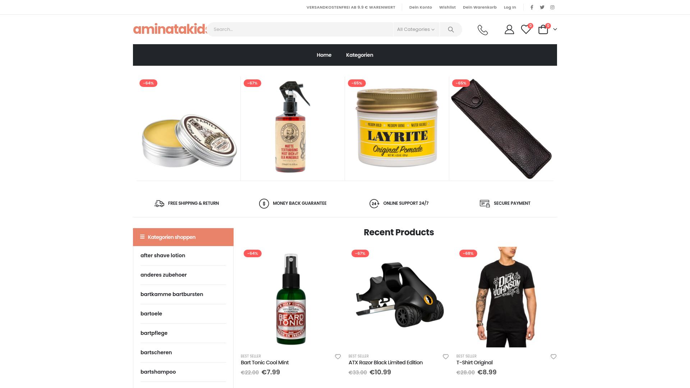
Task: Go to Home in navigation bar
Action: click(324, 55)
